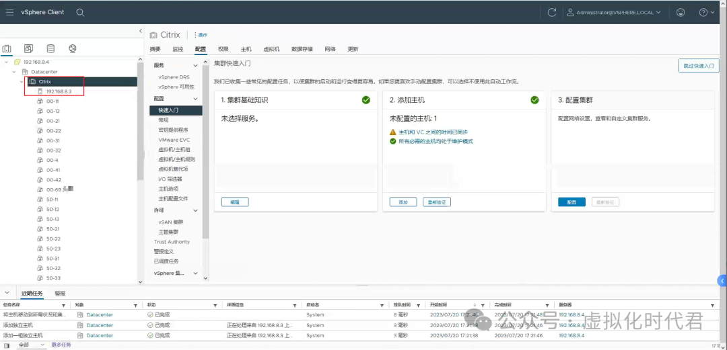Image resolution: width=727 pixels, height=350 pixels.
Task: Switch to VMs and Templates inventory view icon
Action: click(x=28, y=48)
